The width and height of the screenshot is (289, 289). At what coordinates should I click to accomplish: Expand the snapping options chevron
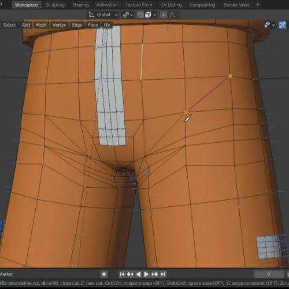[154, 15]
